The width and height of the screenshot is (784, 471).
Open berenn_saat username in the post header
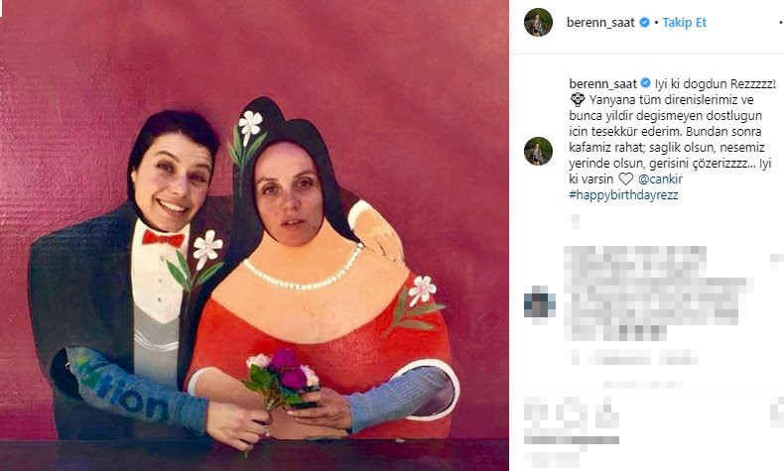(600, 23)
